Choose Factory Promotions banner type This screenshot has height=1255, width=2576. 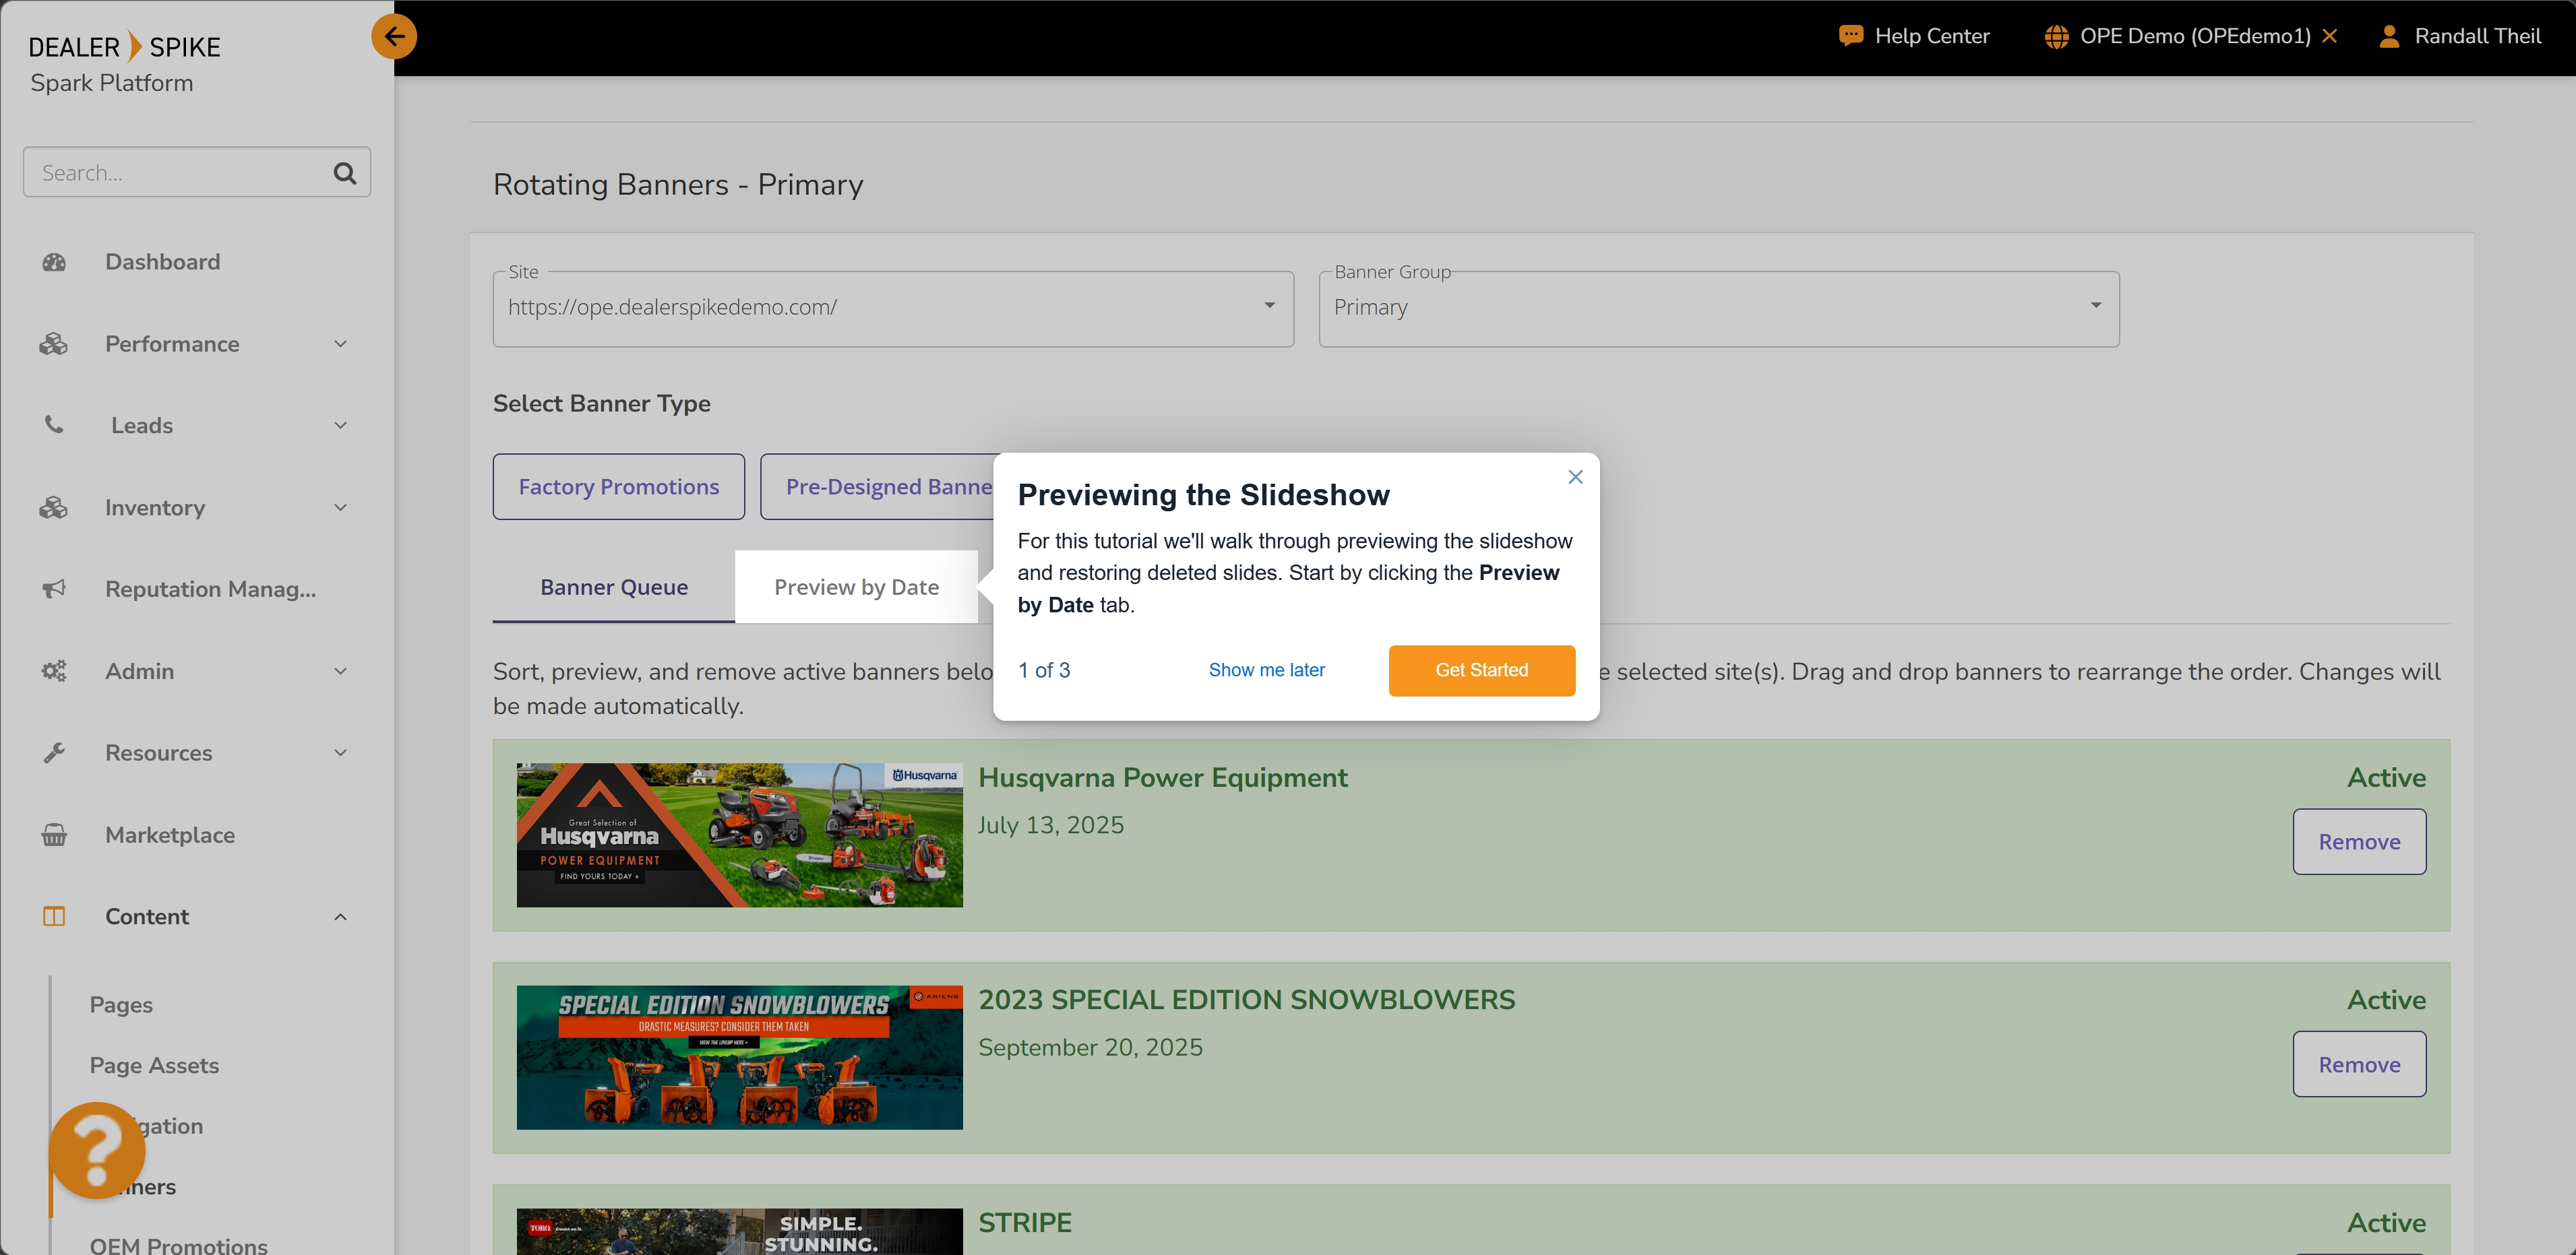(x=618, y=486)
